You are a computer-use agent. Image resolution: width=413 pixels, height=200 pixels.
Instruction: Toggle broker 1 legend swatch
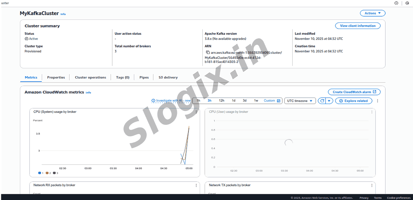(40, 173)
